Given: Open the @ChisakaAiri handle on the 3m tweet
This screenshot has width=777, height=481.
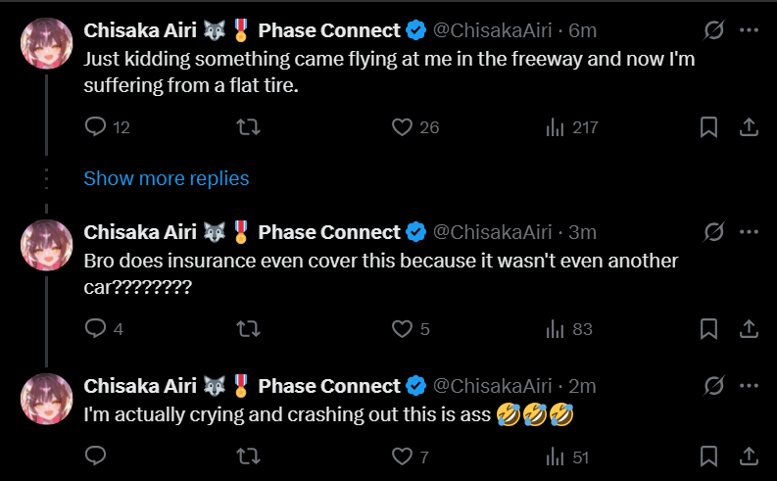Looking at the screenshot, I should click(x=492, y=232).
